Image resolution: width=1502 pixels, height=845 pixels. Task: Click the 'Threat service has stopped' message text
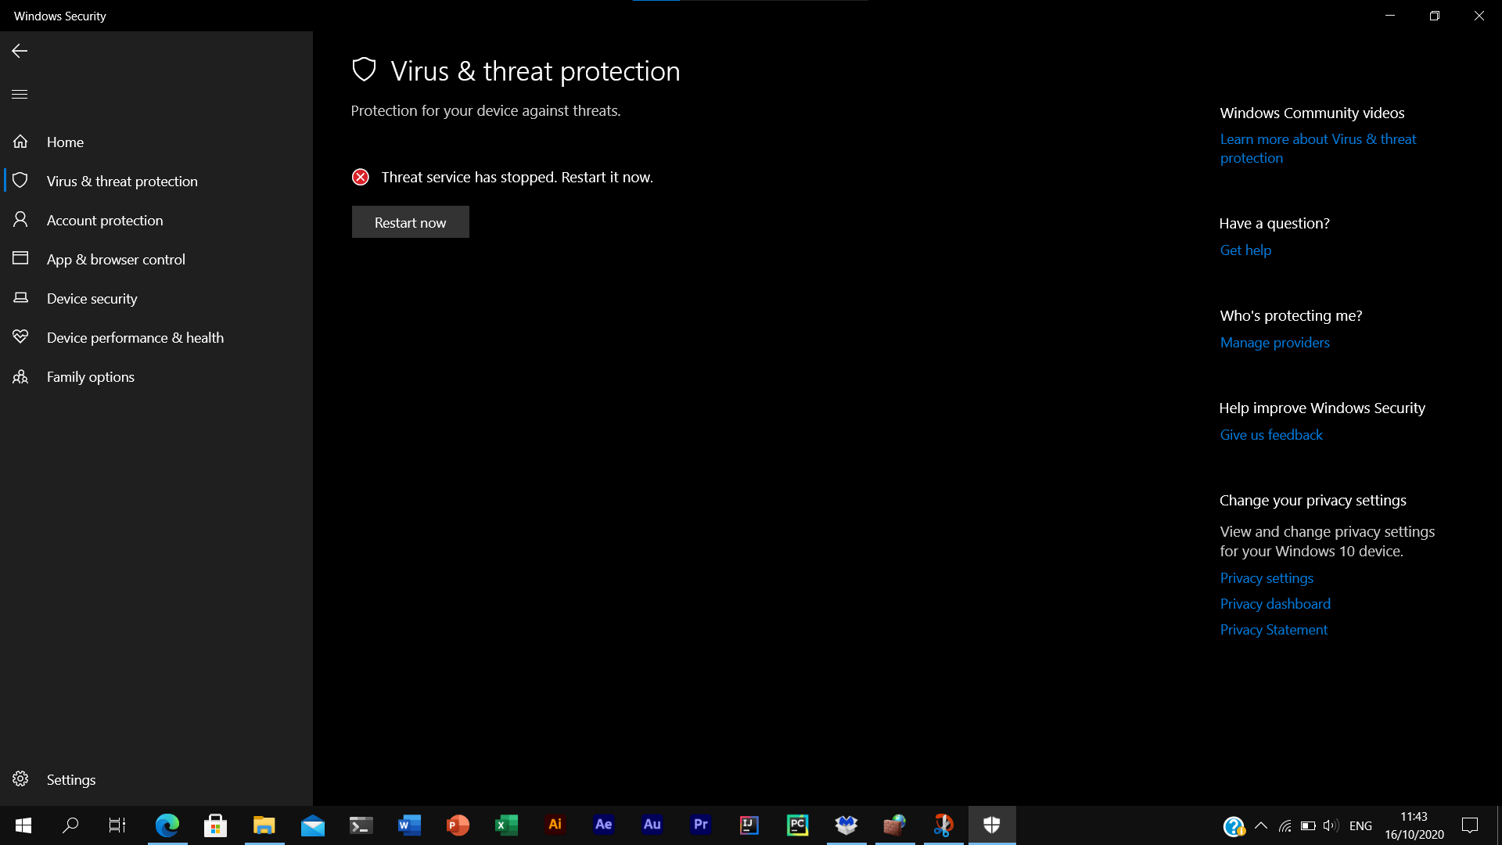517,177
